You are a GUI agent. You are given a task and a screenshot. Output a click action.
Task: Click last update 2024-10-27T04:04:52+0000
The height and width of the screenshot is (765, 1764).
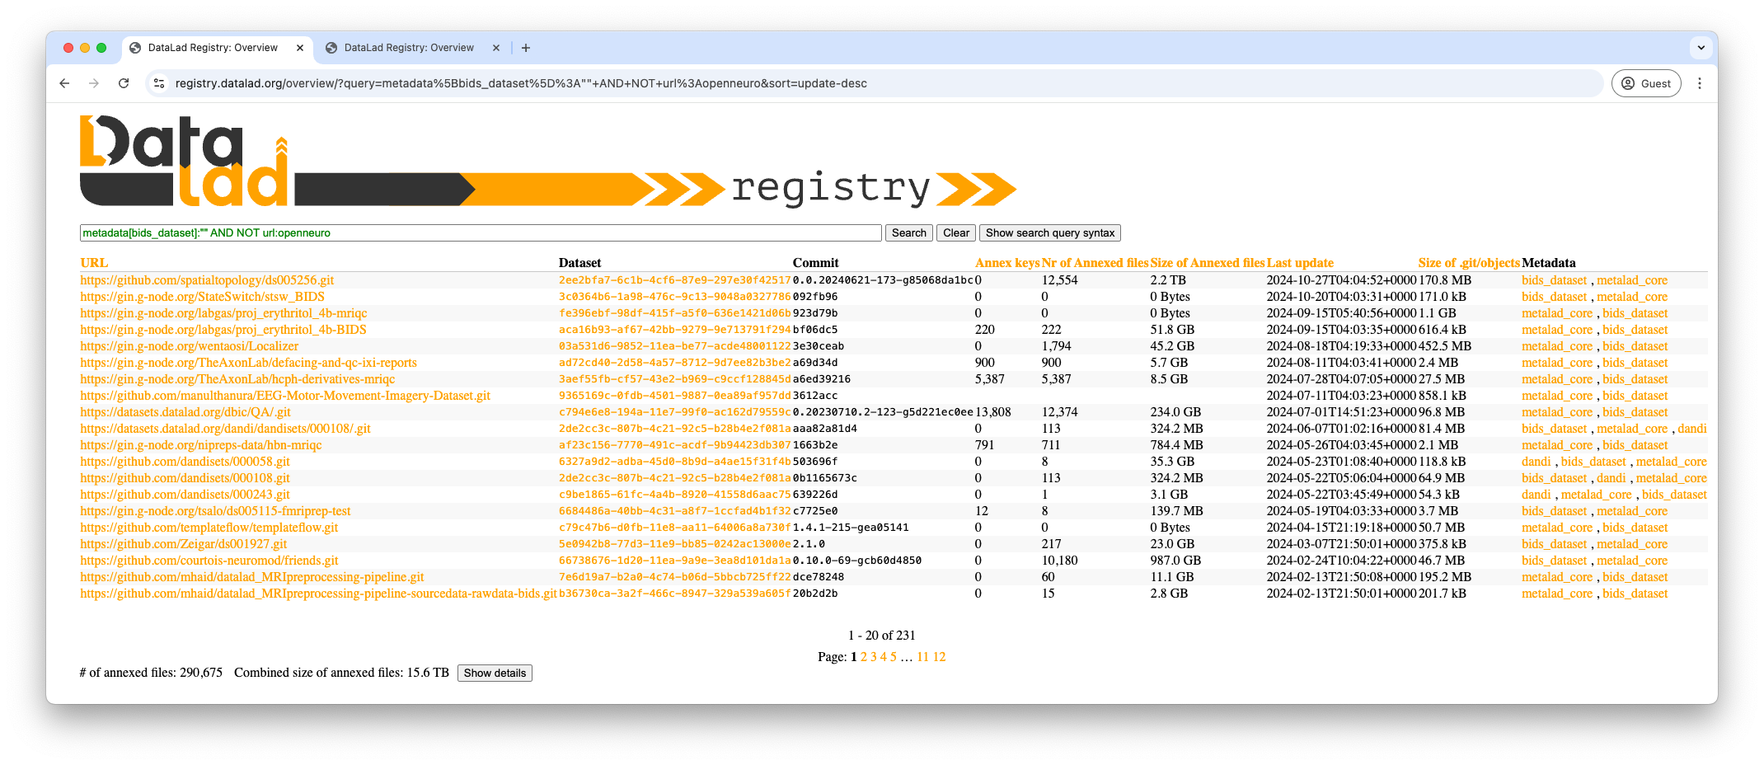pos(1342,280)
